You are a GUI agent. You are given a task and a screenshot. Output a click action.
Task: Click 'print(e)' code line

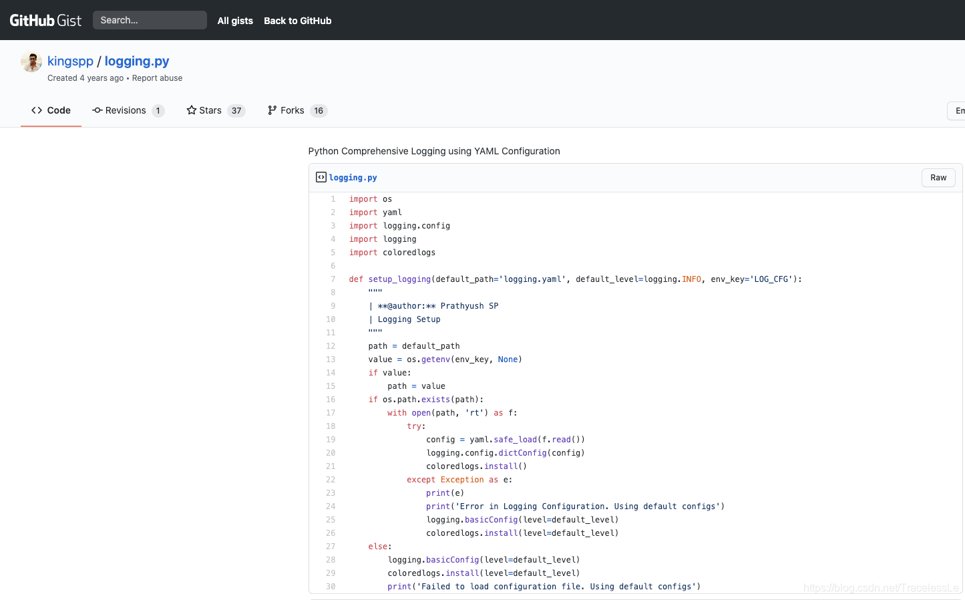tap(445, 493)
